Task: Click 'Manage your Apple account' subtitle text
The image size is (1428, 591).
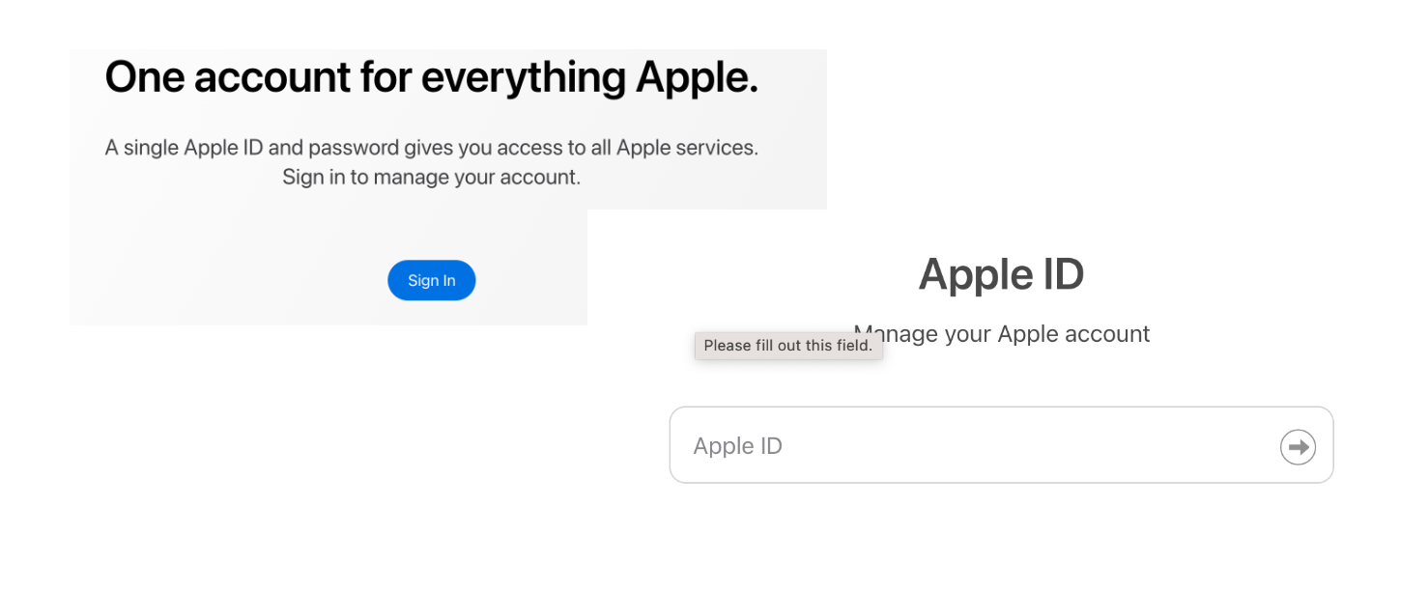Action: click(1002, 333)
